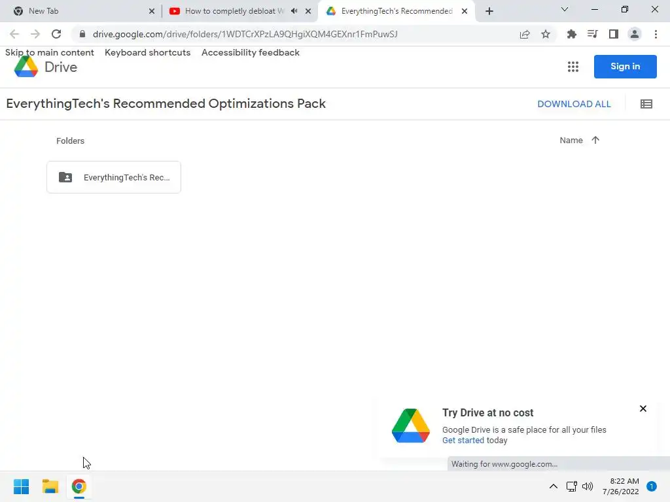Go back to the previous page
Screen dimensions: 670x502
pyautogui.click(x=14, y=34)
